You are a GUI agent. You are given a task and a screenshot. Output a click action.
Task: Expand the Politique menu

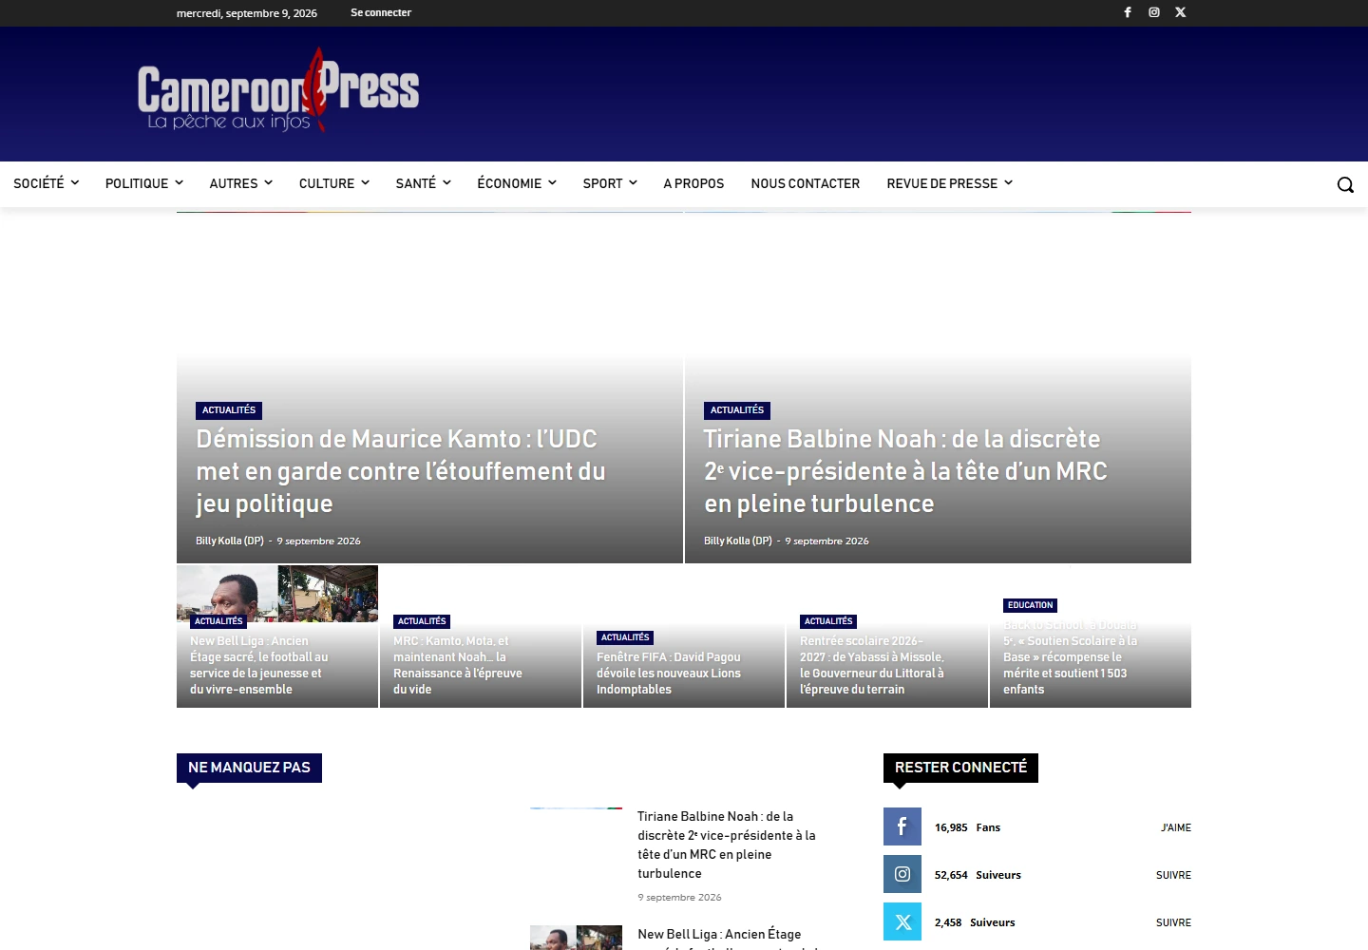tap(144, 183)
